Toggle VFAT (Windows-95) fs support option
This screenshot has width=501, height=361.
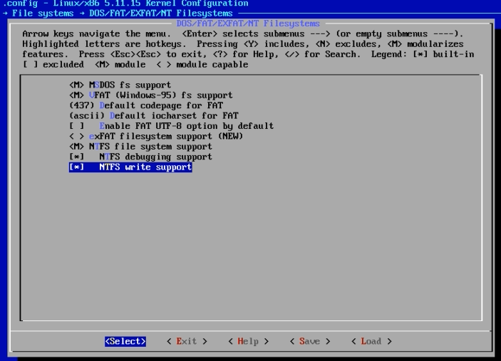click(x=151, y=95)
